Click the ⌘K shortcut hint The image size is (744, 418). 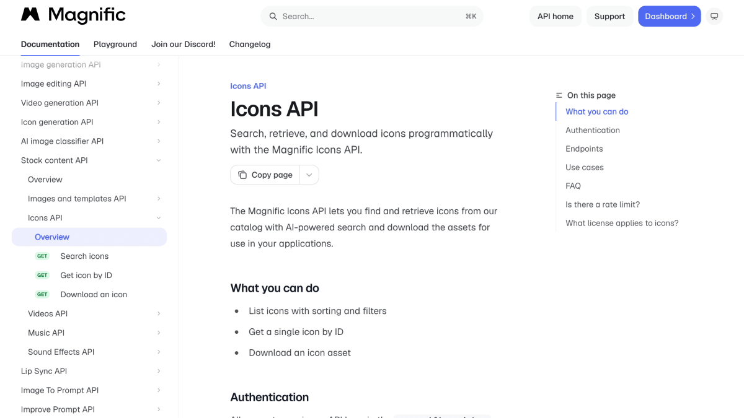point(471,17)
